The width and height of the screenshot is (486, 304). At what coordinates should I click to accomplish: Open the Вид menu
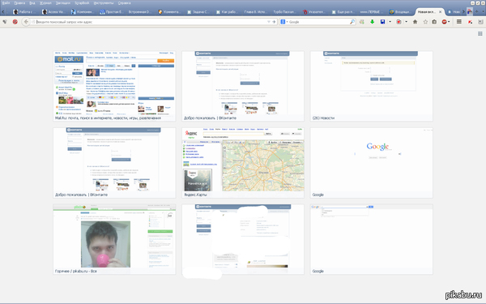point(32,2)
